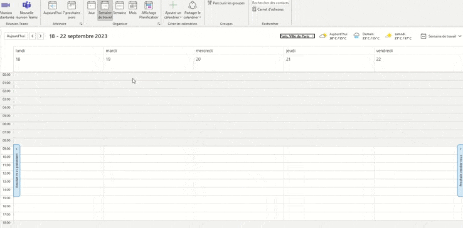
Task: Expand the Atteindre group dialog launcher
Action: [81, 24]
